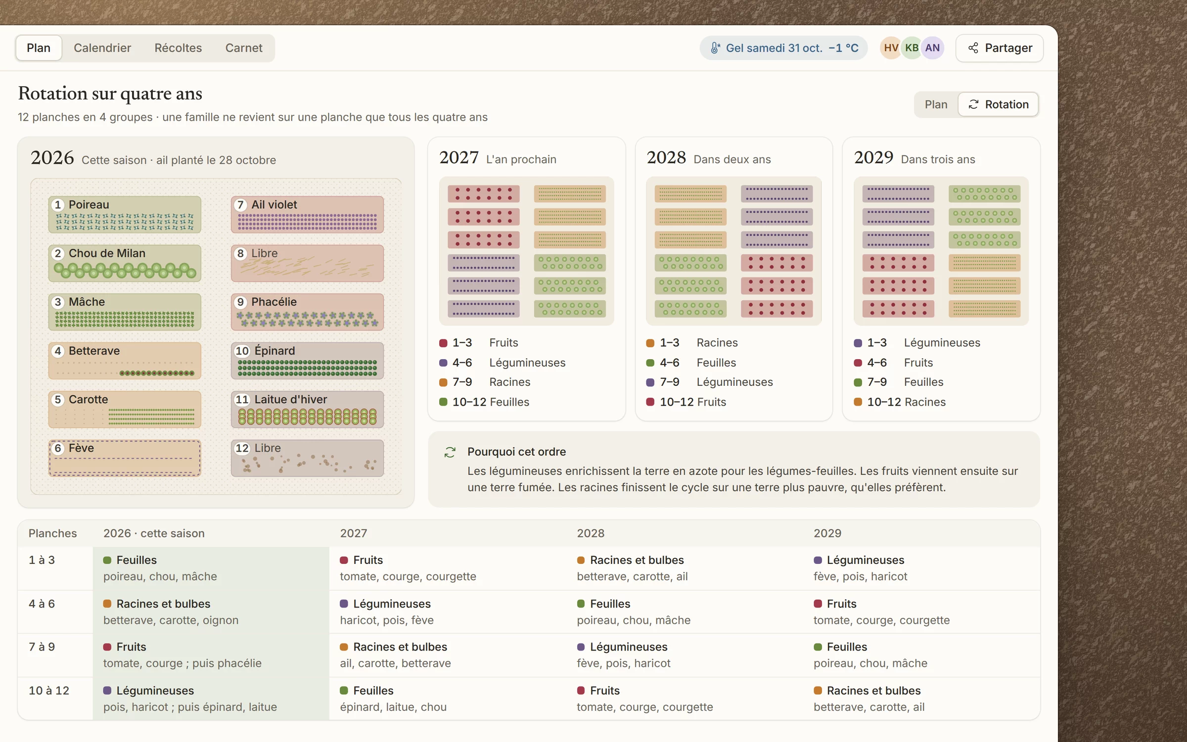Click the frost thermometer icon
This screenshot has width=1187, height=742.
tap(715, 48)
